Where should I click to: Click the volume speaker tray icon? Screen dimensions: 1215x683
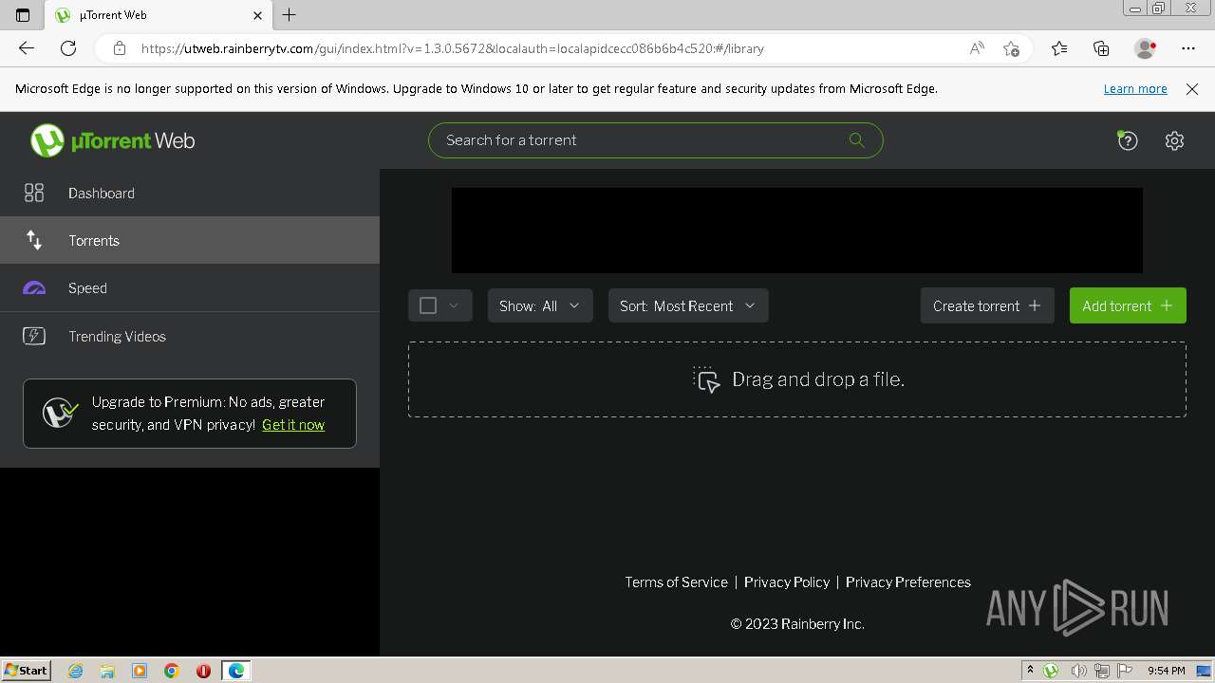1077,671
